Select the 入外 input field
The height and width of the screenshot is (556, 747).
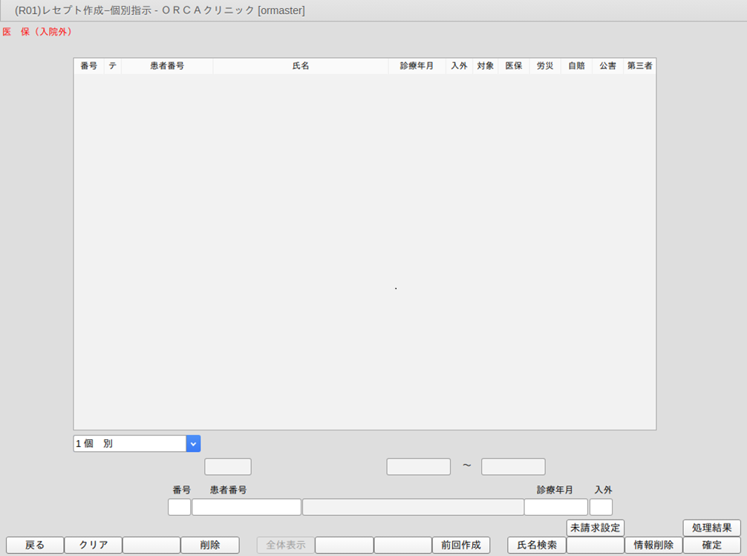tap(601, 507)
